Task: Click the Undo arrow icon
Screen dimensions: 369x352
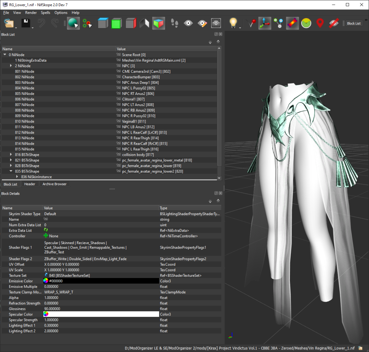Action: click(x=42, y=23)
